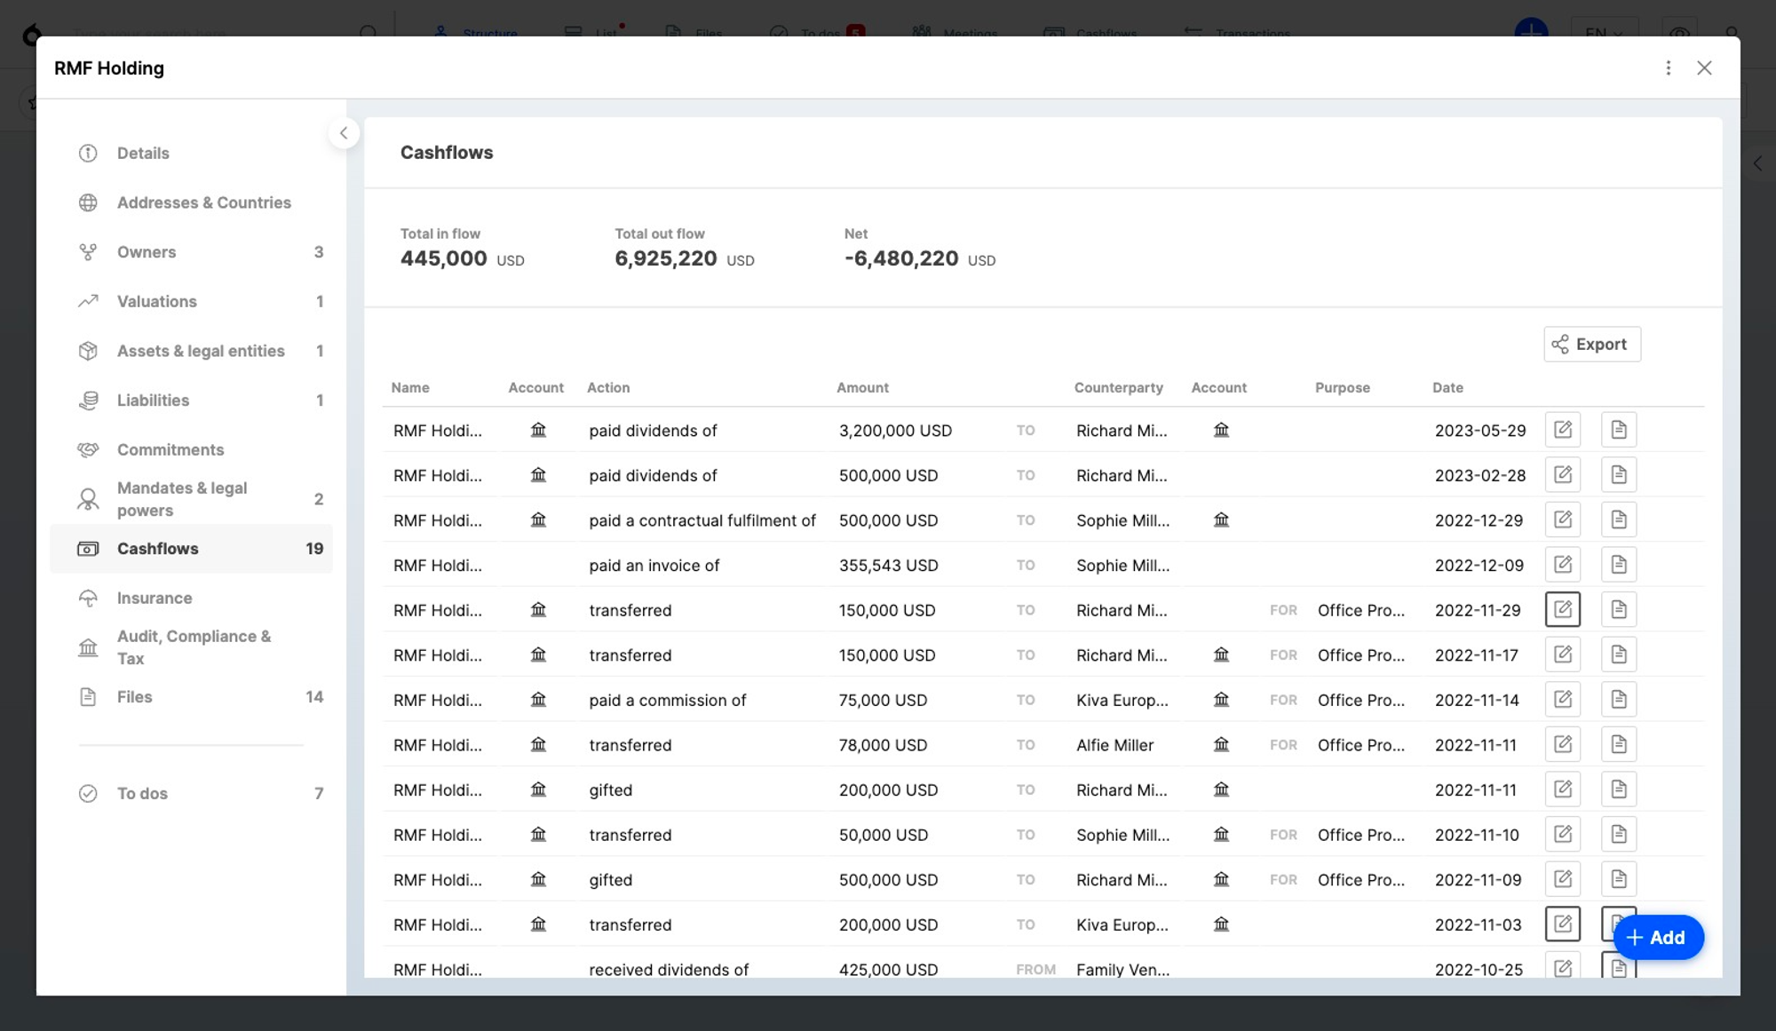Go to the Owners section

point(191,252)
